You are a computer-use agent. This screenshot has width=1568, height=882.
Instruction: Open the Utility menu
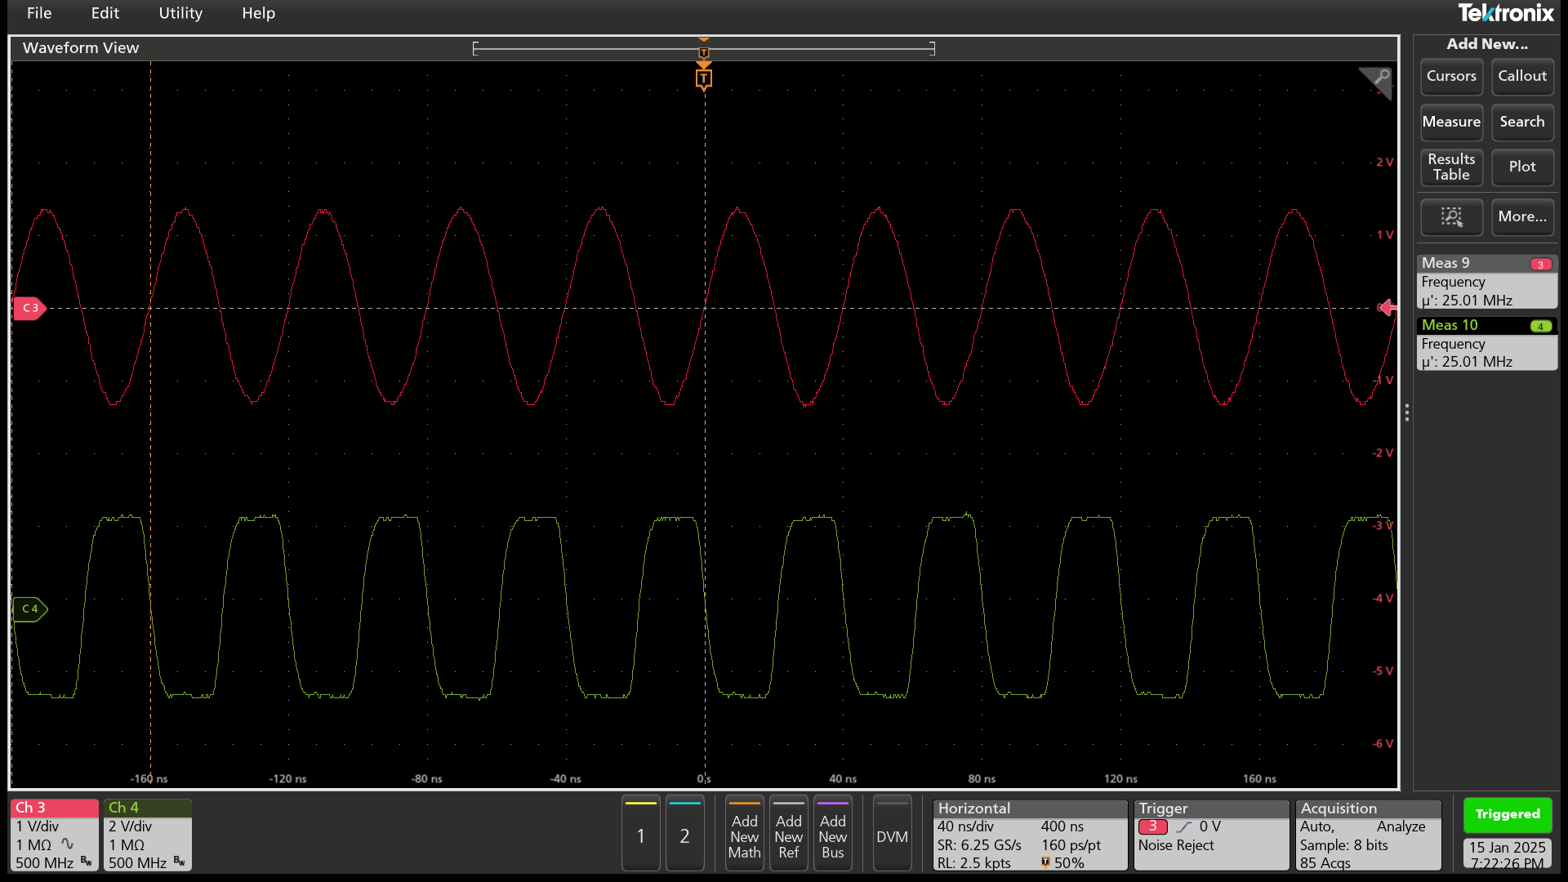point(180,13)
